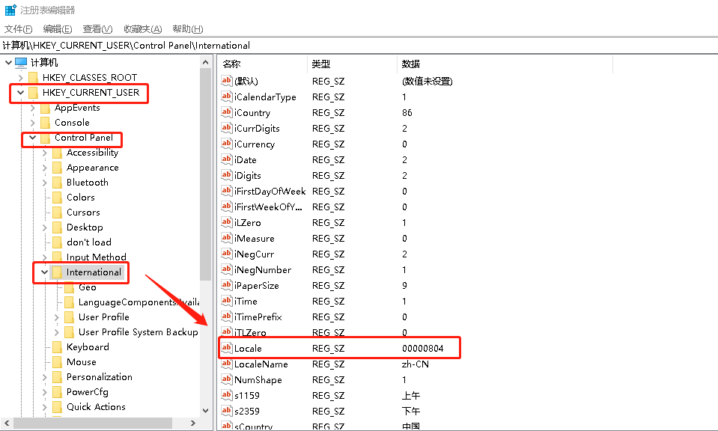Open the 文件(F) menu

(18, 29)
